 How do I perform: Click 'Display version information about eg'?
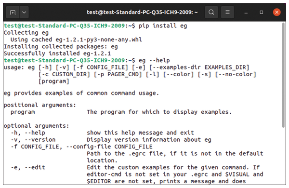click(149, 140)
